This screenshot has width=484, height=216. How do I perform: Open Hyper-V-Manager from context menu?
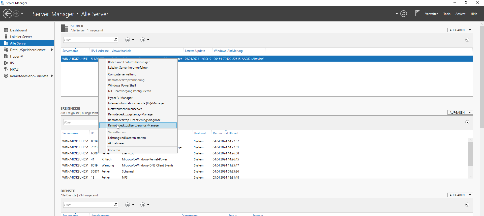click(138, 98)
